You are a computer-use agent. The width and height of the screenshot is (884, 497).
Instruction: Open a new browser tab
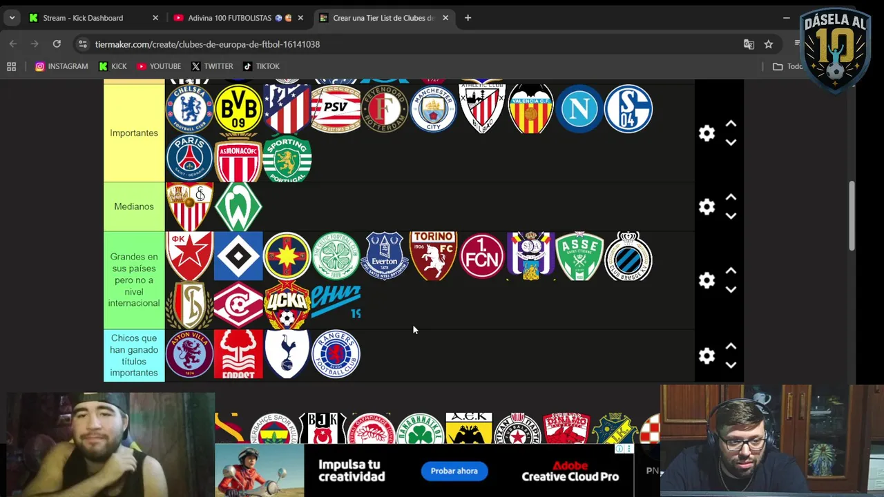(x=468, y=18)
